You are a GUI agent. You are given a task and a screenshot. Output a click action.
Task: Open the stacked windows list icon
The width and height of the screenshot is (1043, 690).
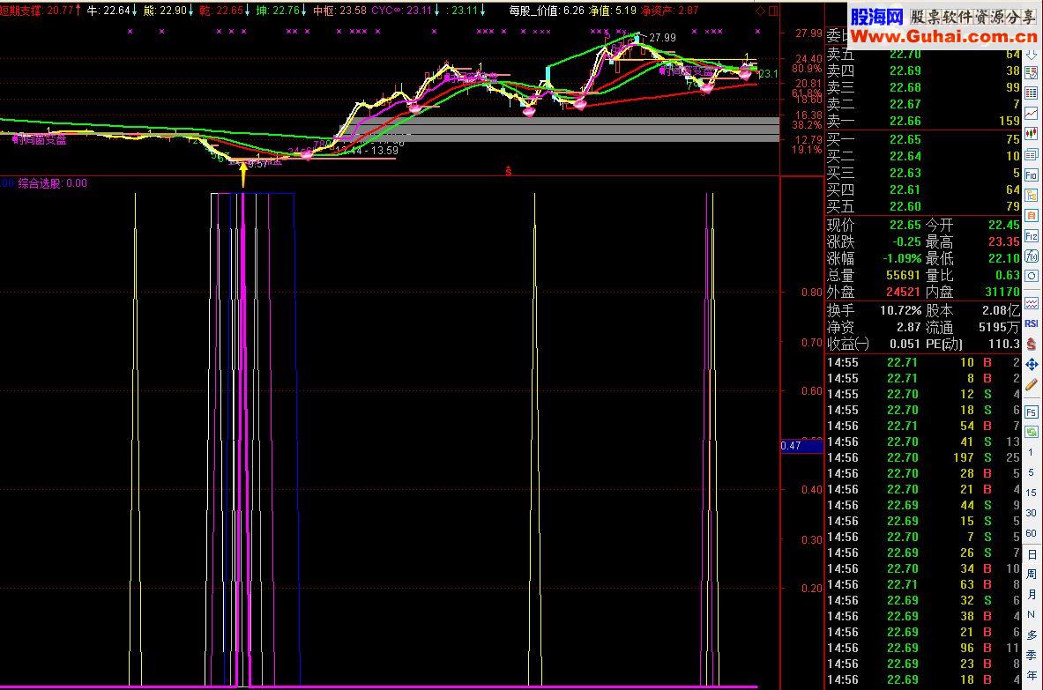(1031, 154)
